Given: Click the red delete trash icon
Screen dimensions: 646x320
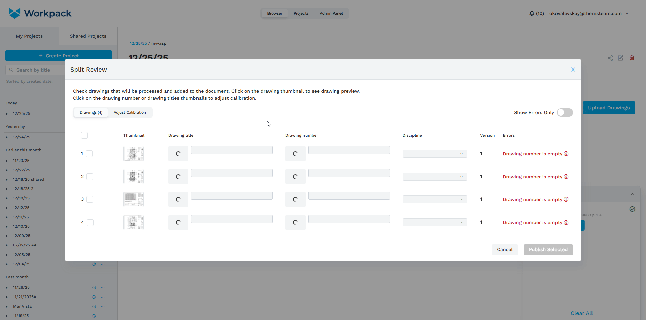Looking at the screenshot, I should pos(632,58).
